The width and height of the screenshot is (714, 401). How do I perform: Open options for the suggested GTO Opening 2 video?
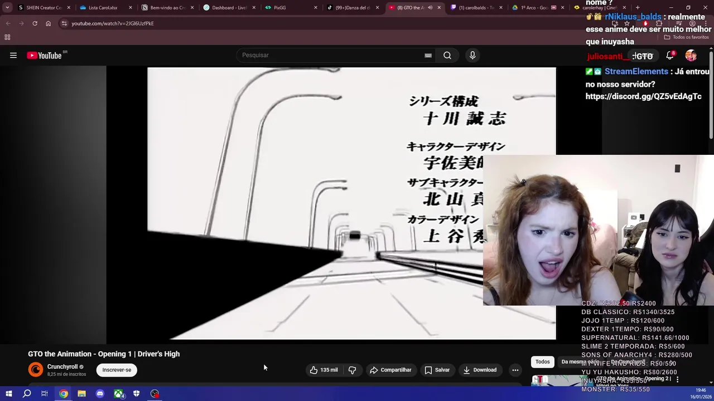pos(677,379)
